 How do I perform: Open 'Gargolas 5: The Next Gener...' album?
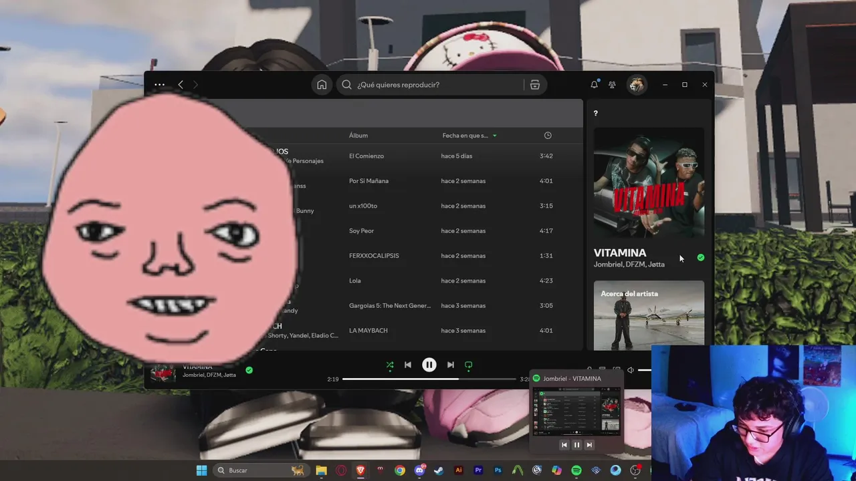pos(390,306)
